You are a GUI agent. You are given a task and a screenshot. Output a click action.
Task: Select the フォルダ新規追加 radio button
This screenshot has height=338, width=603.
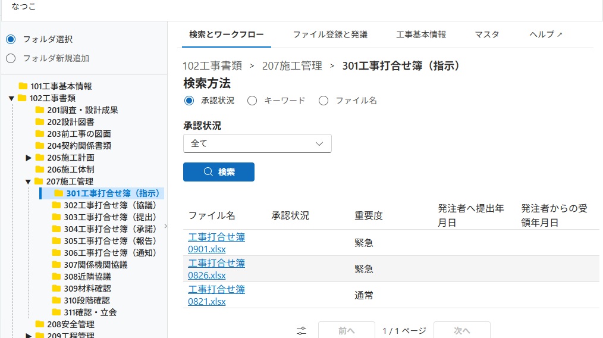[x=11, y=58]
